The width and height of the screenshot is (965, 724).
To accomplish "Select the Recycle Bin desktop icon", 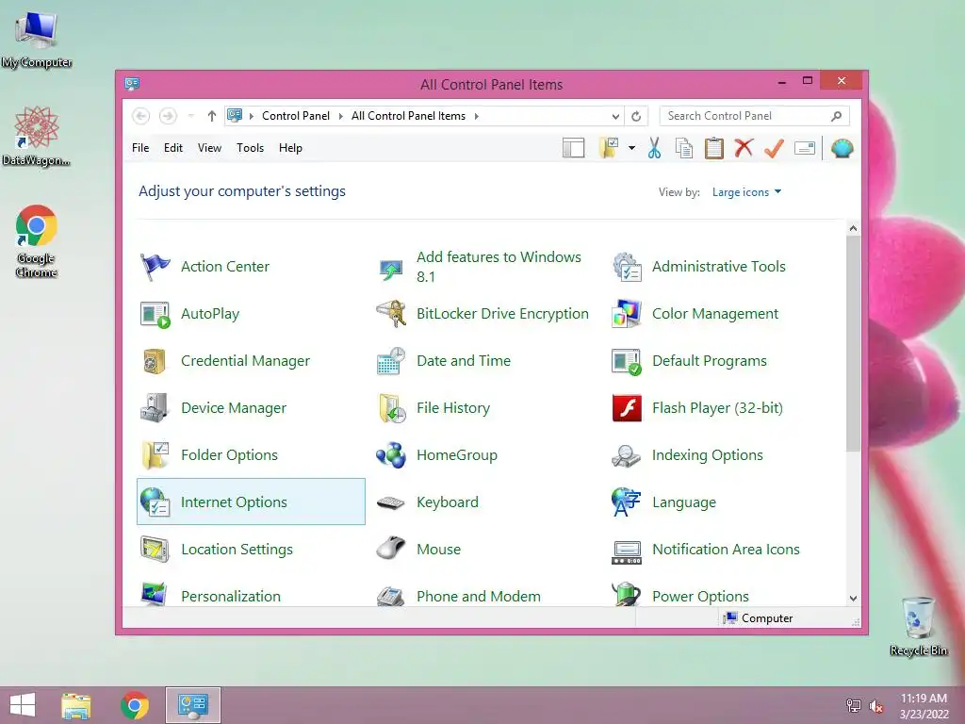I will 919,626.
